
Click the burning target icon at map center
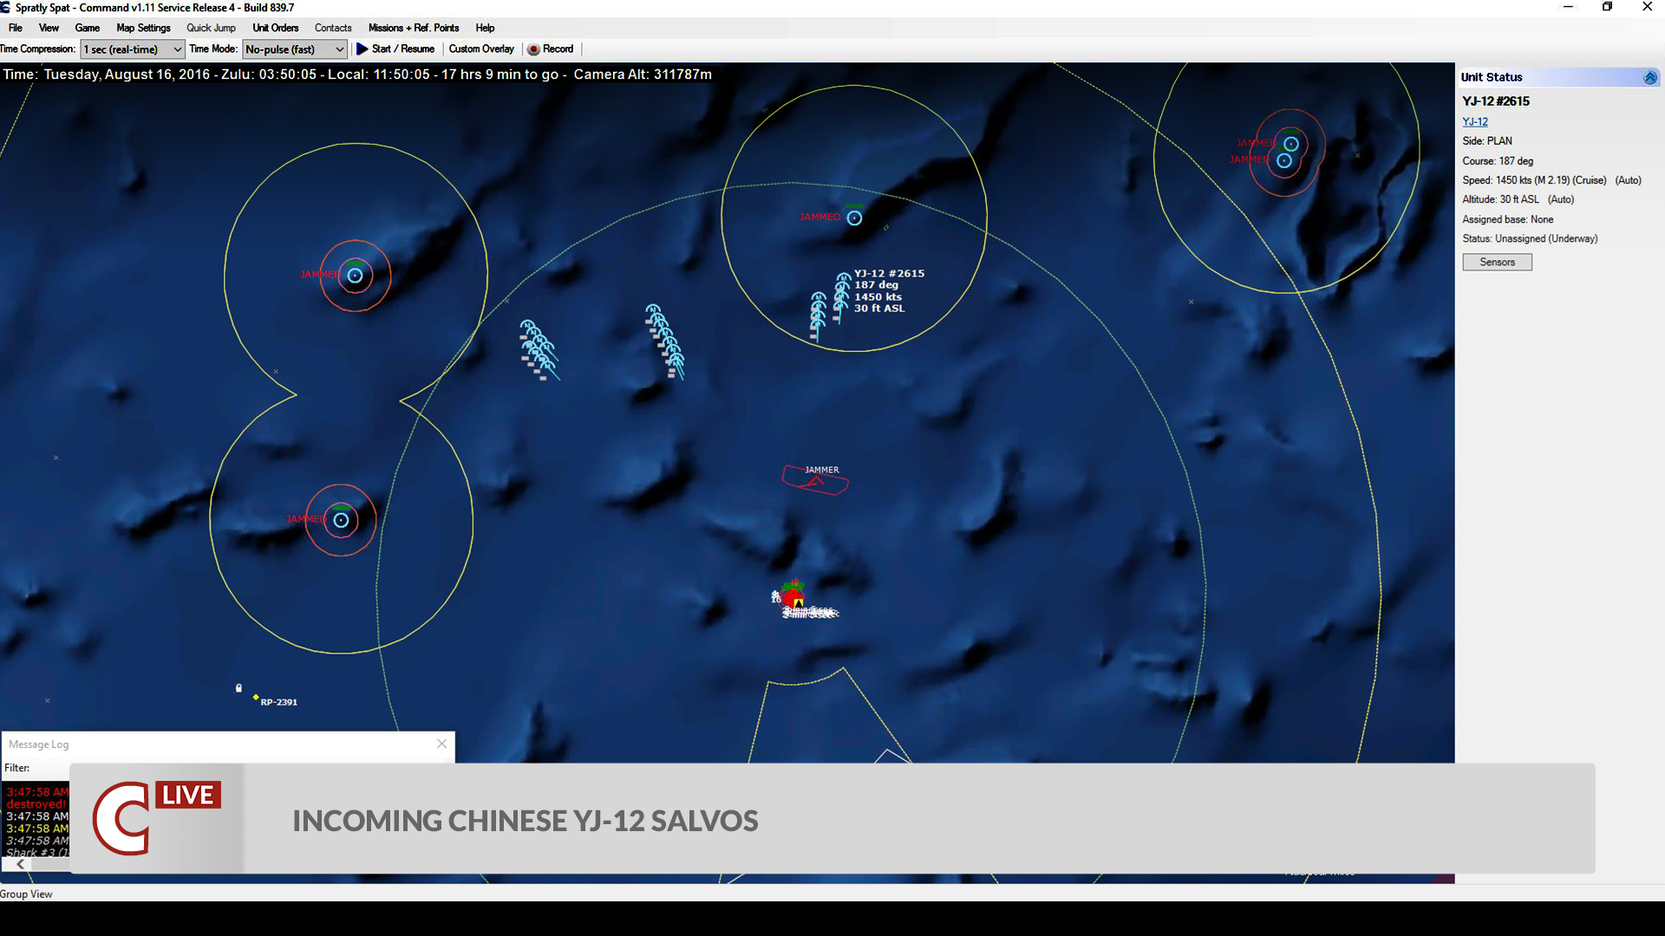point(792,595)
